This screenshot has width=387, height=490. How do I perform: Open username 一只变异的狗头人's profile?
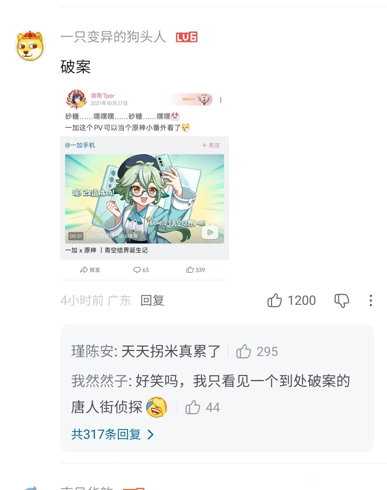(x=113, y=37)
